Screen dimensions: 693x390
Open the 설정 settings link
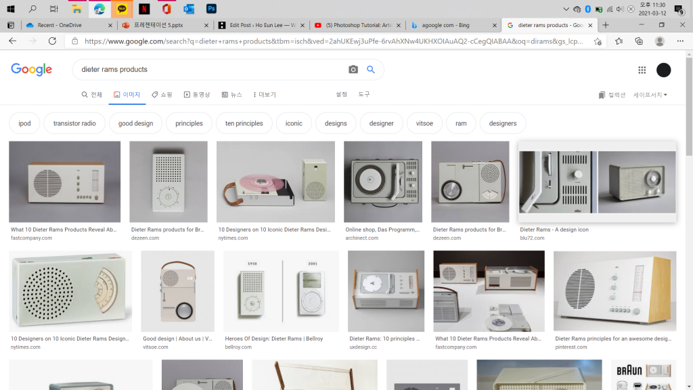(x=341, y=94)
